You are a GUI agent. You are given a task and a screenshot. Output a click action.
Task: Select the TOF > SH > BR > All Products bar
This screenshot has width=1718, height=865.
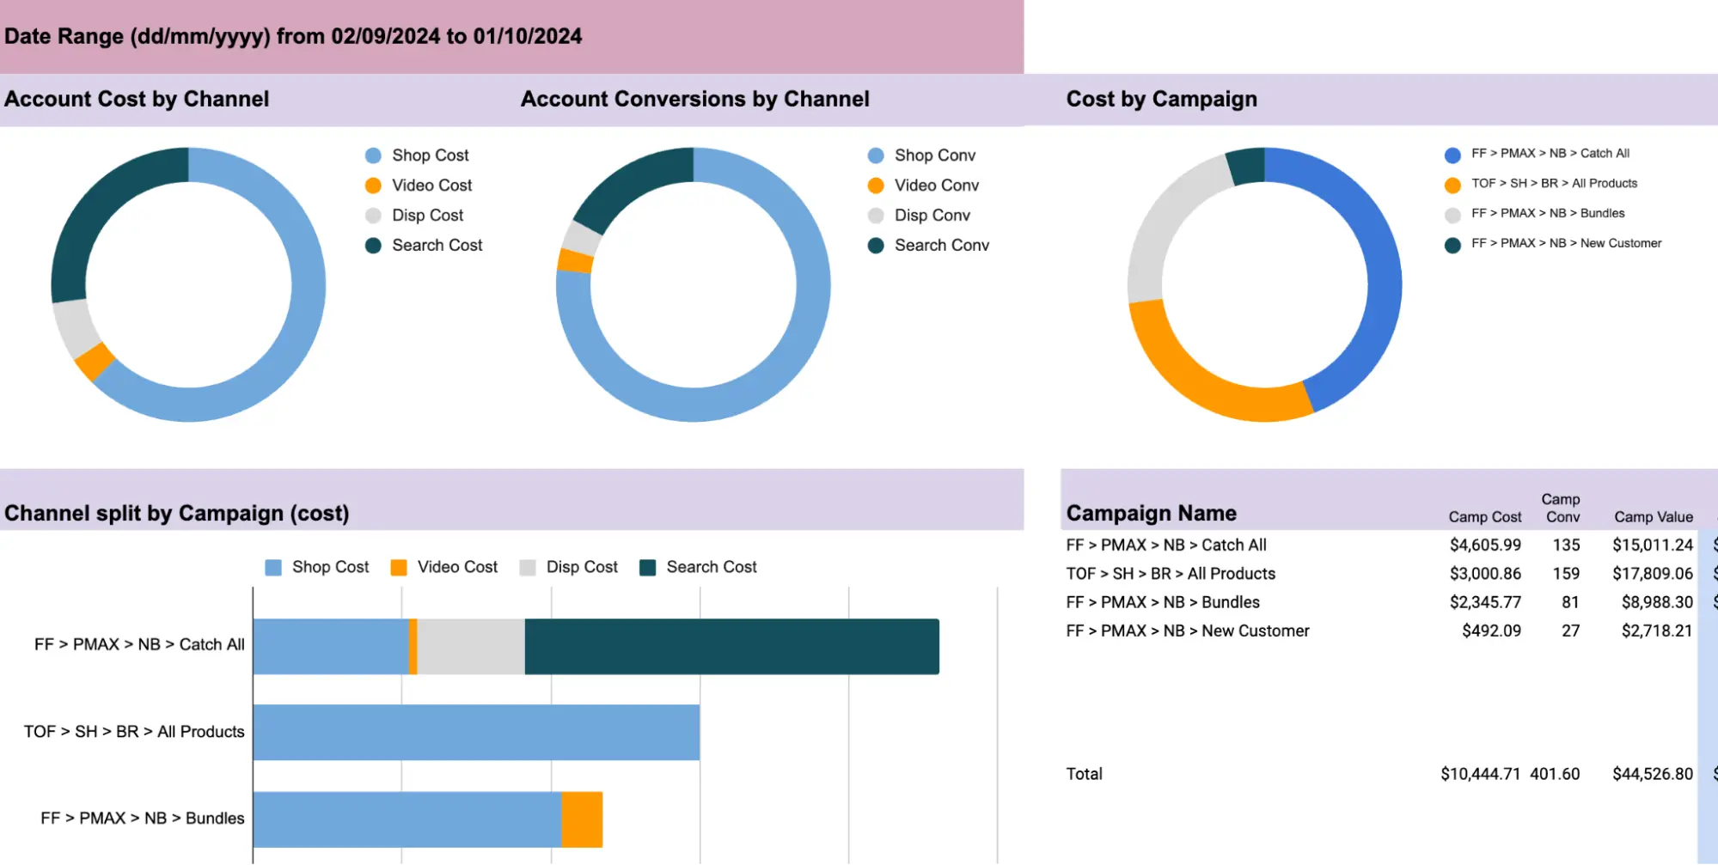(476, 732)
